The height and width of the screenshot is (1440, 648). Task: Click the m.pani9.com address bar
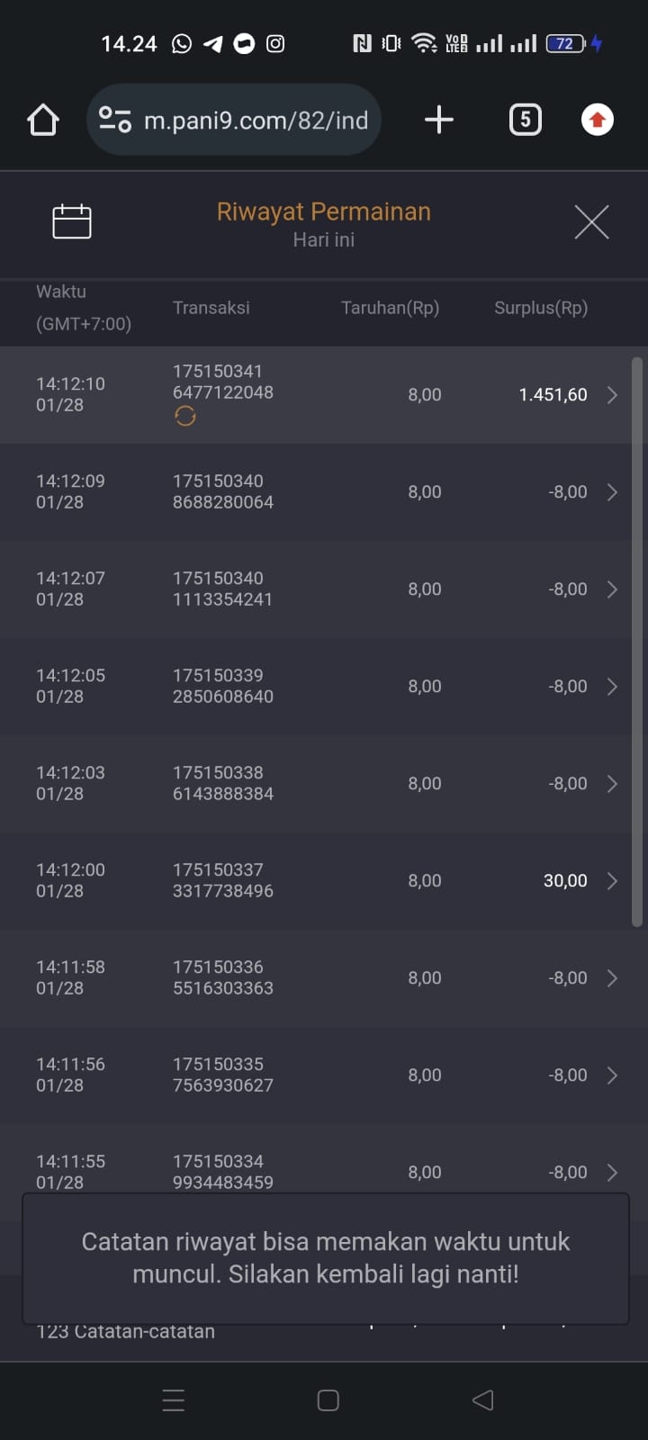pos(256,120)
